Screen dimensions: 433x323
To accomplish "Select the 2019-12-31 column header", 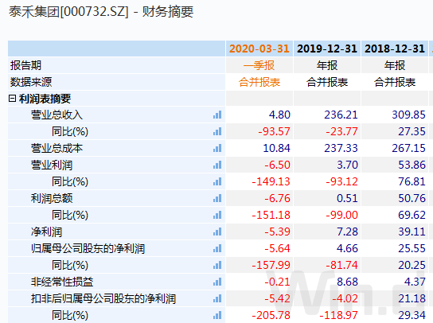I will click(327, 49).
